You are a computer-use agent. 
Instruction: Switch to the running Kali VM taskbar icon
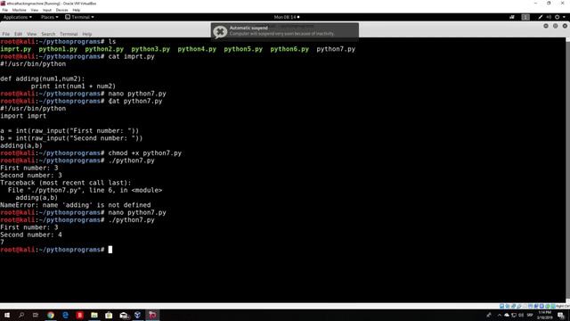click(152, 315)
